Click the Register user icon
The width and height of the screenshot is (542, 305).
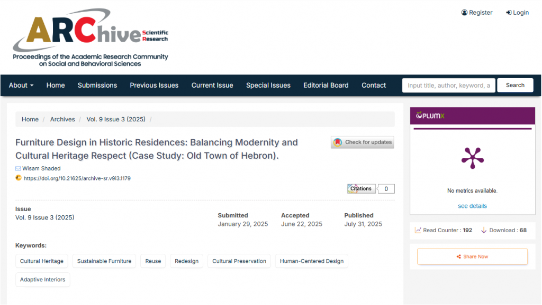click(x=464, y=13)
